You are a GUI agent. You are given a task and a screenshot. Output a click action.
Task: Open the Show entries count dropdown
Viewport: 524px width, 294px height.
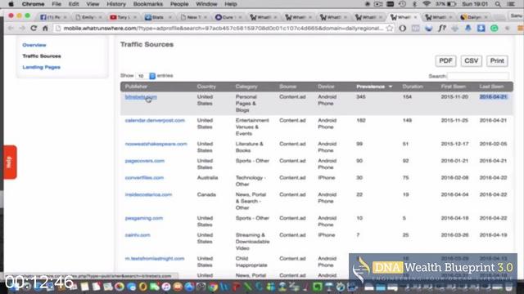pos(146,76)
